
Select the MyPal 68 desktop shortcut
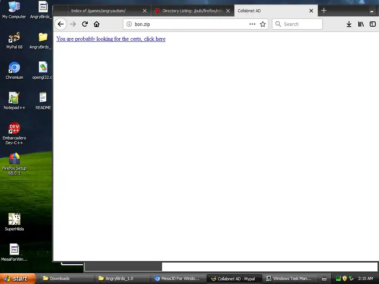click(14, 41)
